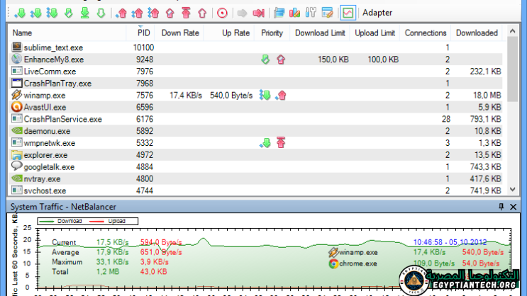Select the wmpnetwk.exe process

click(255, 143)
